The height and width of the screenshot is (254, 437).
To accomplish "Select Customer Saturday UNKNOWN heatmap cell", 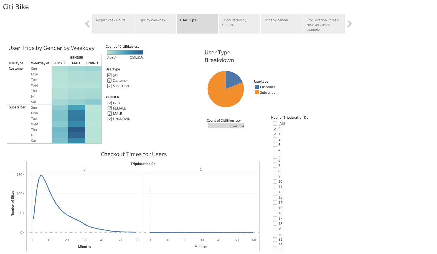I will pos(93,102).
